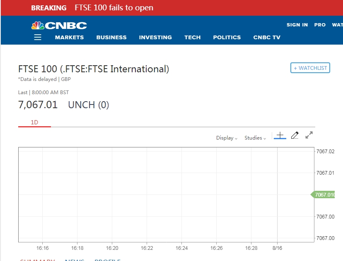This screenshot has height=261, width=343.
Task: Add FTSE 100 to watchlist
Action: [310, 68]
